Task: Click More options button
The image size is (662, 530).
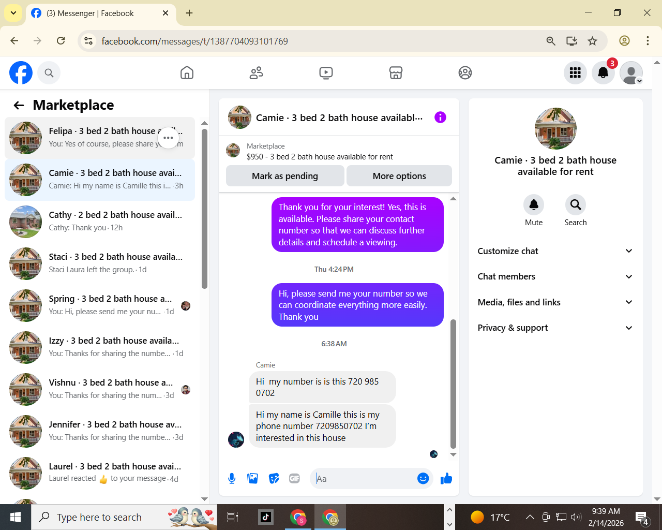Action: (x=399, y=176)
